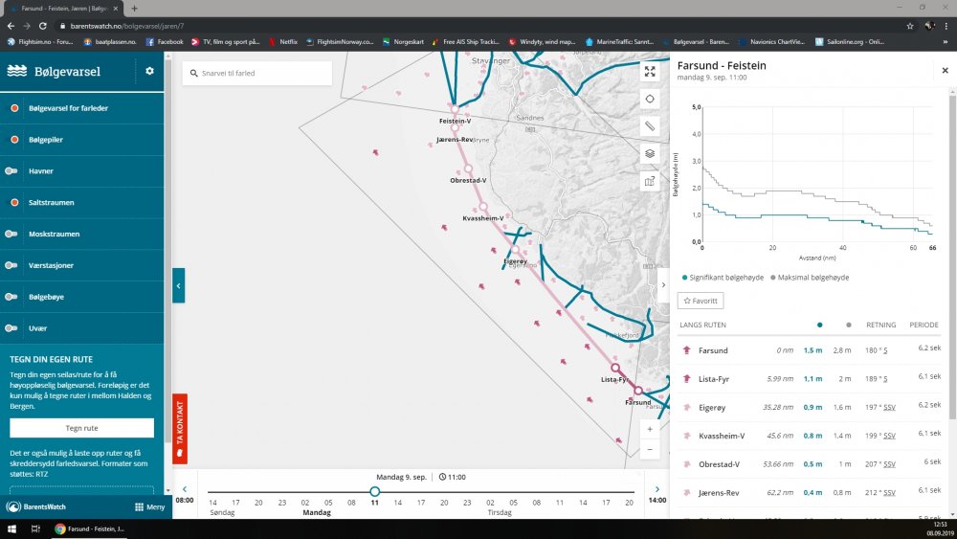Click the search magnifier icon
The height and width of the screenshot is (539, 957).
point(194,74)
